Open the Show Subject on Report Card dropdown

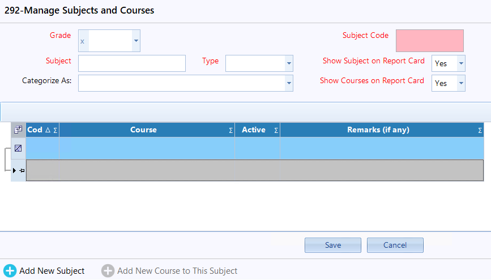[461, 63]
